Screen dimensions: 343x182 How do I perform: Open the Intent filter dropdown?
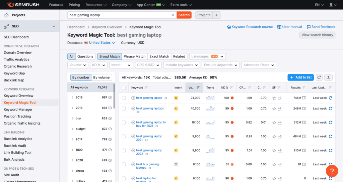[121, 65]
